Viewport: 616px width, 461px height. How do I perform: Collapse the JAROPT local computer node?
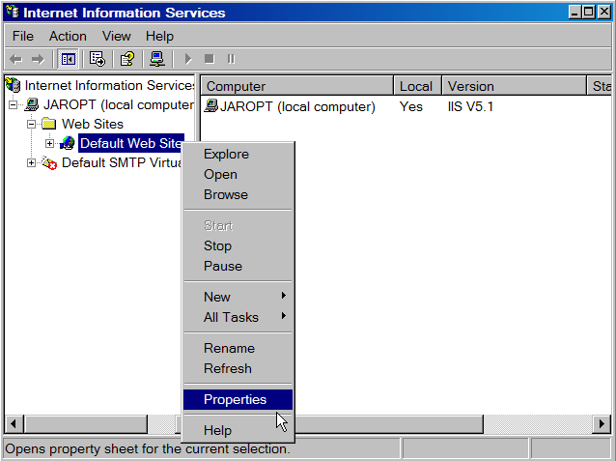tap(13, 105)
